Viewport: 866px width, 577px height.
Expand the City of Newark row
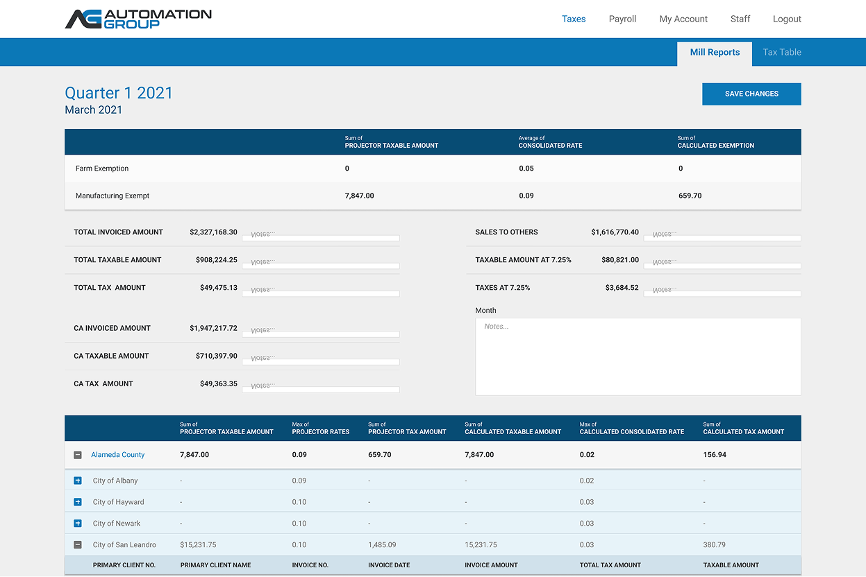point(78,524)
